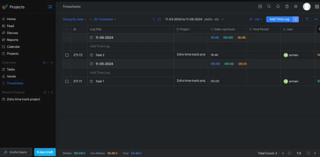This screenshot has height=157, width=320.
Task: Open the List view dropdown
Action: click(x=256, y=19)
